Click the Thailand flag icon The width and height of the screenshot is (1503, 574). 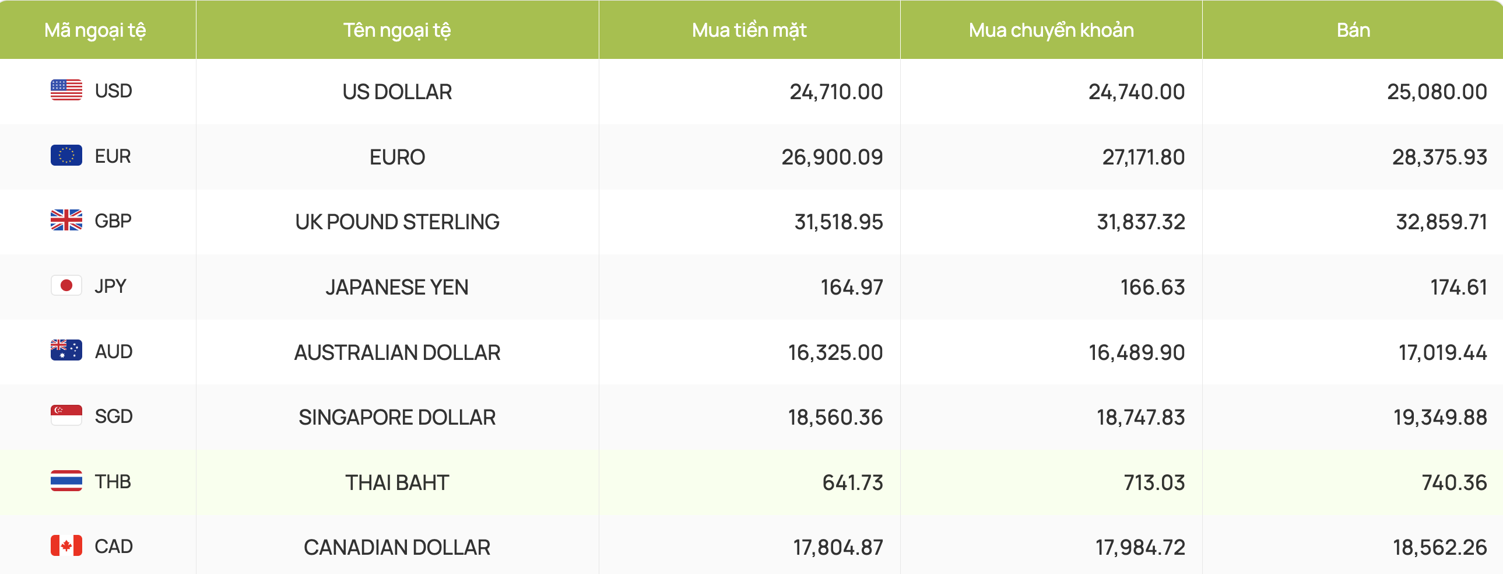pos(66,482)
